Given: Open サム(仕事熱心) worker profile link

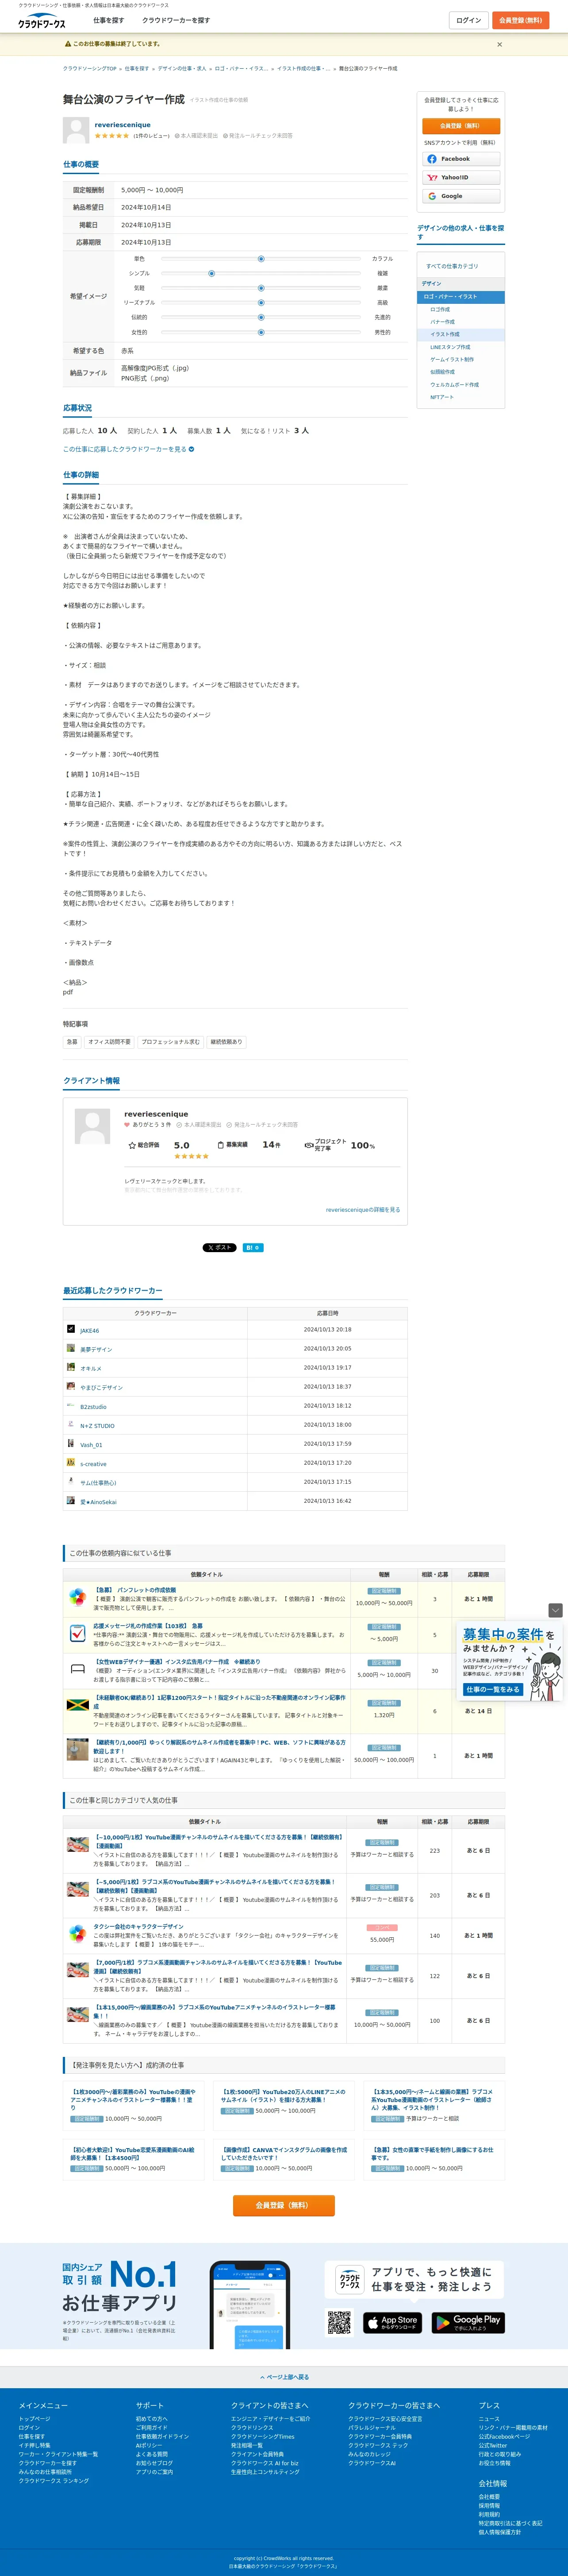Looking at the screenshot, I should click(98, 1482).
